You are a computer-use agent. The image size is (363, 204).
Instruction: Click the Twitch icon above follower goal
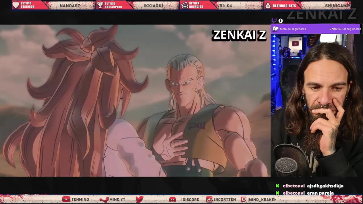(x=274, y=20)
